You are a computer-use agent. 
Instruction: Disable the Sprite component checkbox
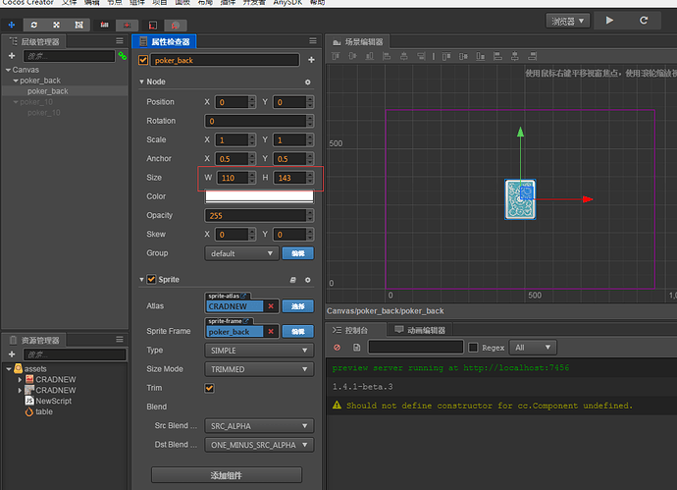[150, 280]
